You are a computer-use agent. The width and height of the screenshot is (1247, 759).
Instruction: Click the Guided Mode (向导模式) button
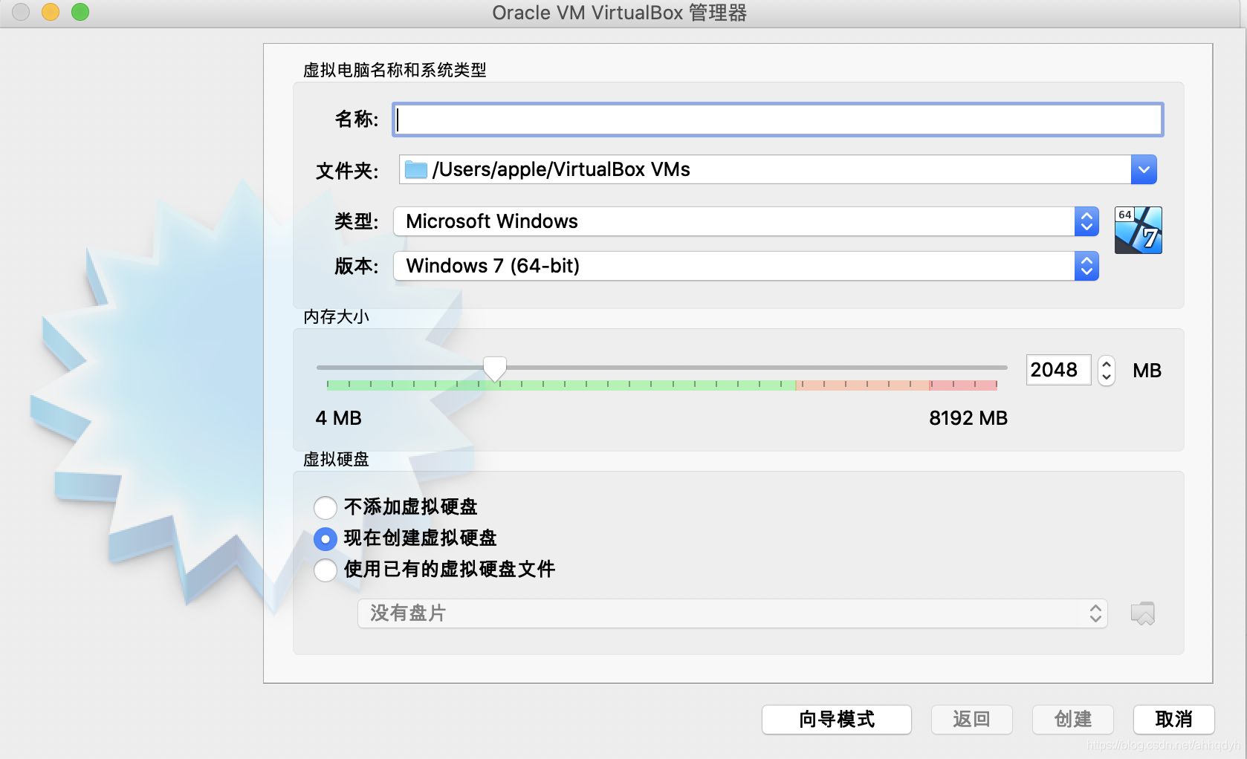tap(837, 720)
